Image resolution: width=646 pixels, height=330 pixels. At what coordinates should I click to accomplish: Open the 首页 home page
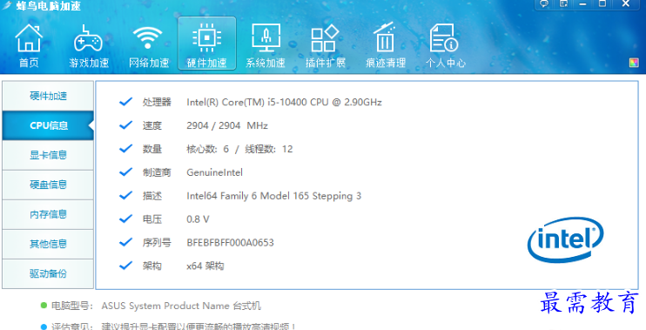(29, 45)
